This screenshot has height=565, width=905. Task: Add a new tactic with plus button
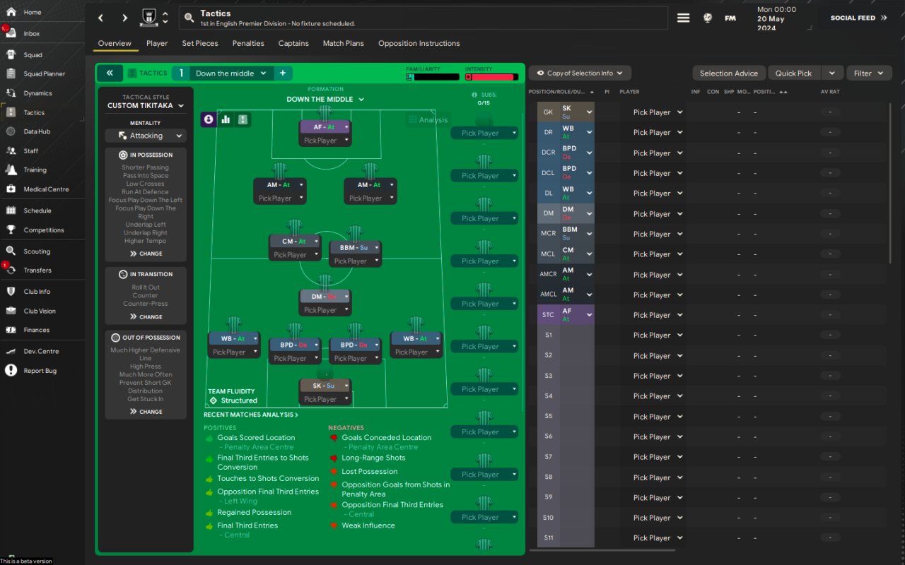[282, 73]
